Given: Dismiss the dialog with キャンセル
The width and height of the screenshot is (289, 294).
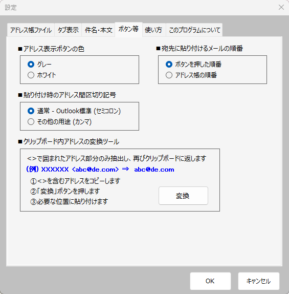Looking at the screenshot, I should coord(258,281).
